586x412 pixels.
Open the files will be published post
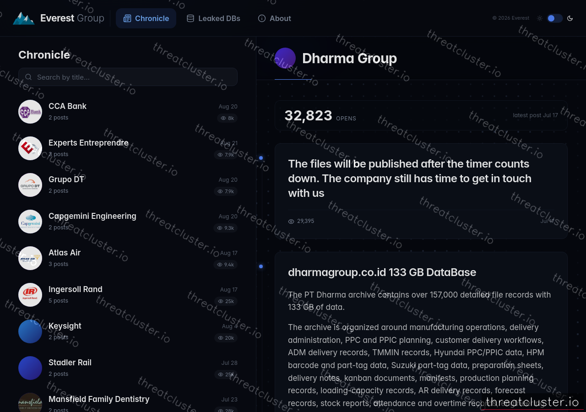421,191
